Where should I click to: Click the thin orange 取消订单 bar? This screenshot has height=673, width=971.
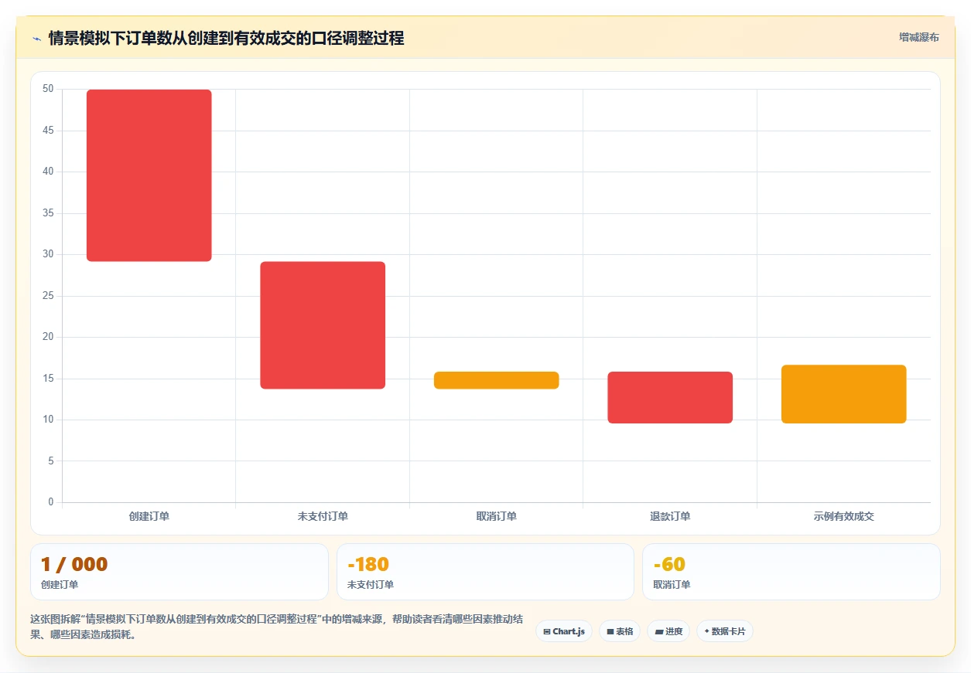[x=497, y=380]
